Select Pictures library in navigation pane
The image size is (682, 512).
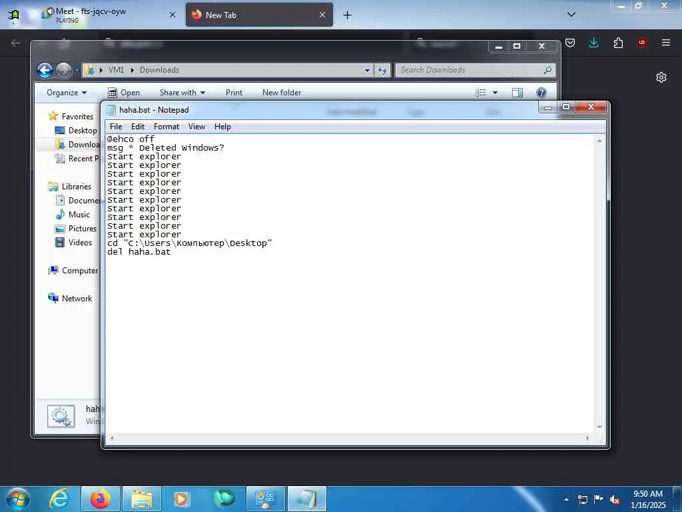click(x=76, y=229)
